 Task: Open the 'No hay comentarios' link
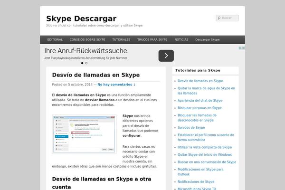coord(116,85)
